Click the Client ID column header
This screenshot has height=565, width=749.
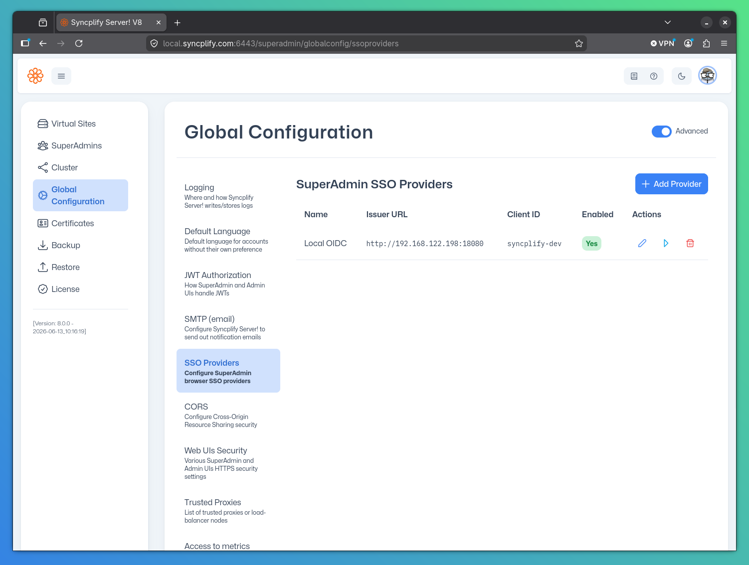pos(523,214)
